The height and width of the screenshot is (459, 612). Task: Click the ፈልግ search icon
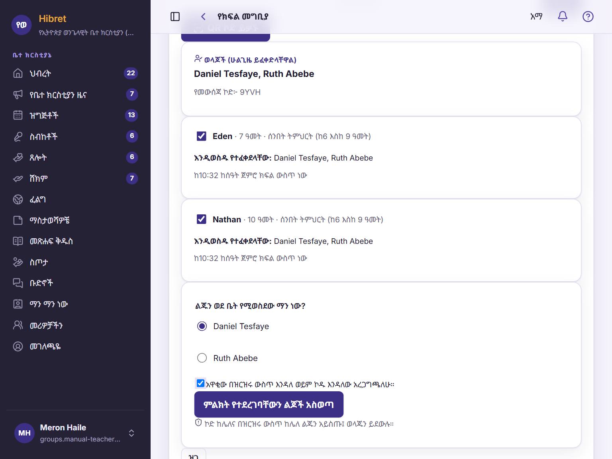click(18, 199)
